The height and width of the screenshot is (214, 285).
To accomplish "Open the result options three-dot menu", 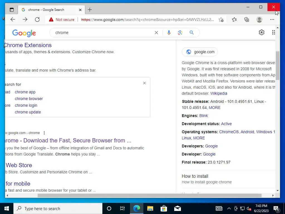I will tap(44, 133).
